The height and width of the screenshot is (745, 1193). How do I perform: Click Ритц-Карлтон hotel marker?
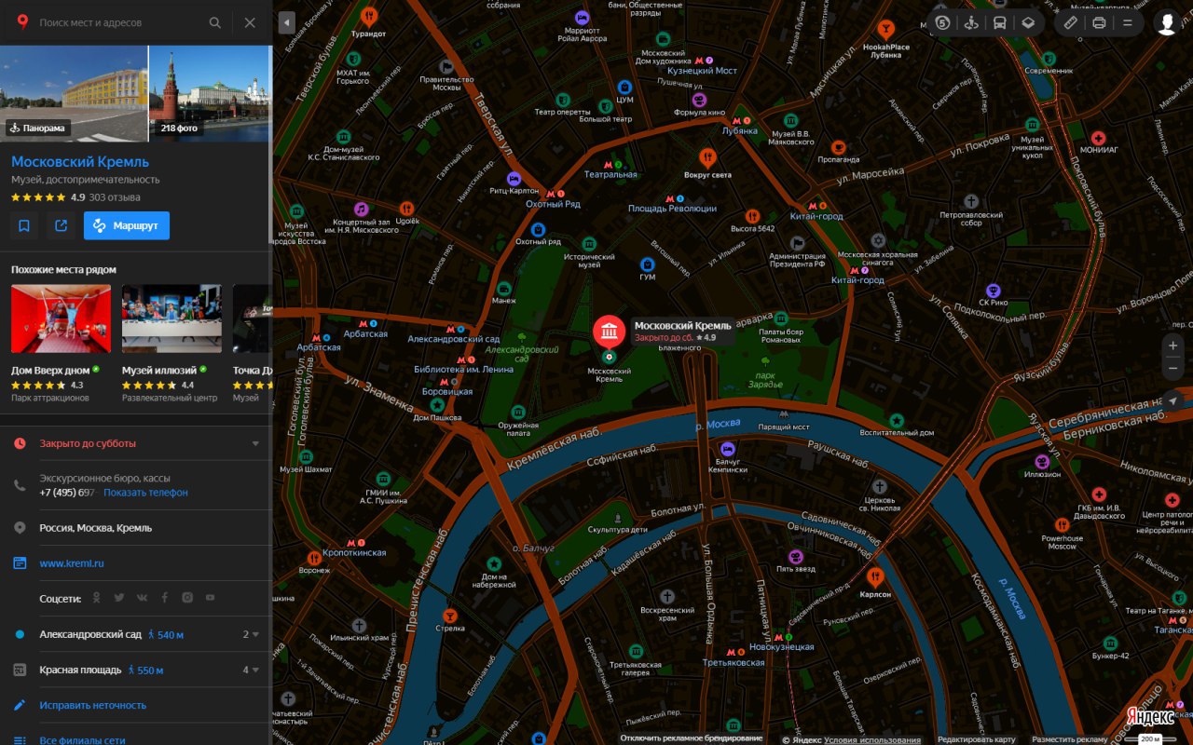[x=513, y=178]
